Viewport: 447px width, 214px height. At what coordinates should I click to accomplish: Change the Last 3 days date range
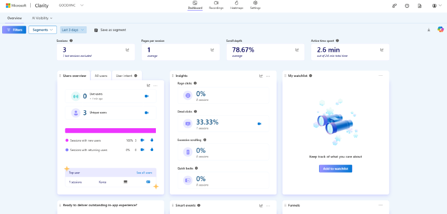point(73,30)
